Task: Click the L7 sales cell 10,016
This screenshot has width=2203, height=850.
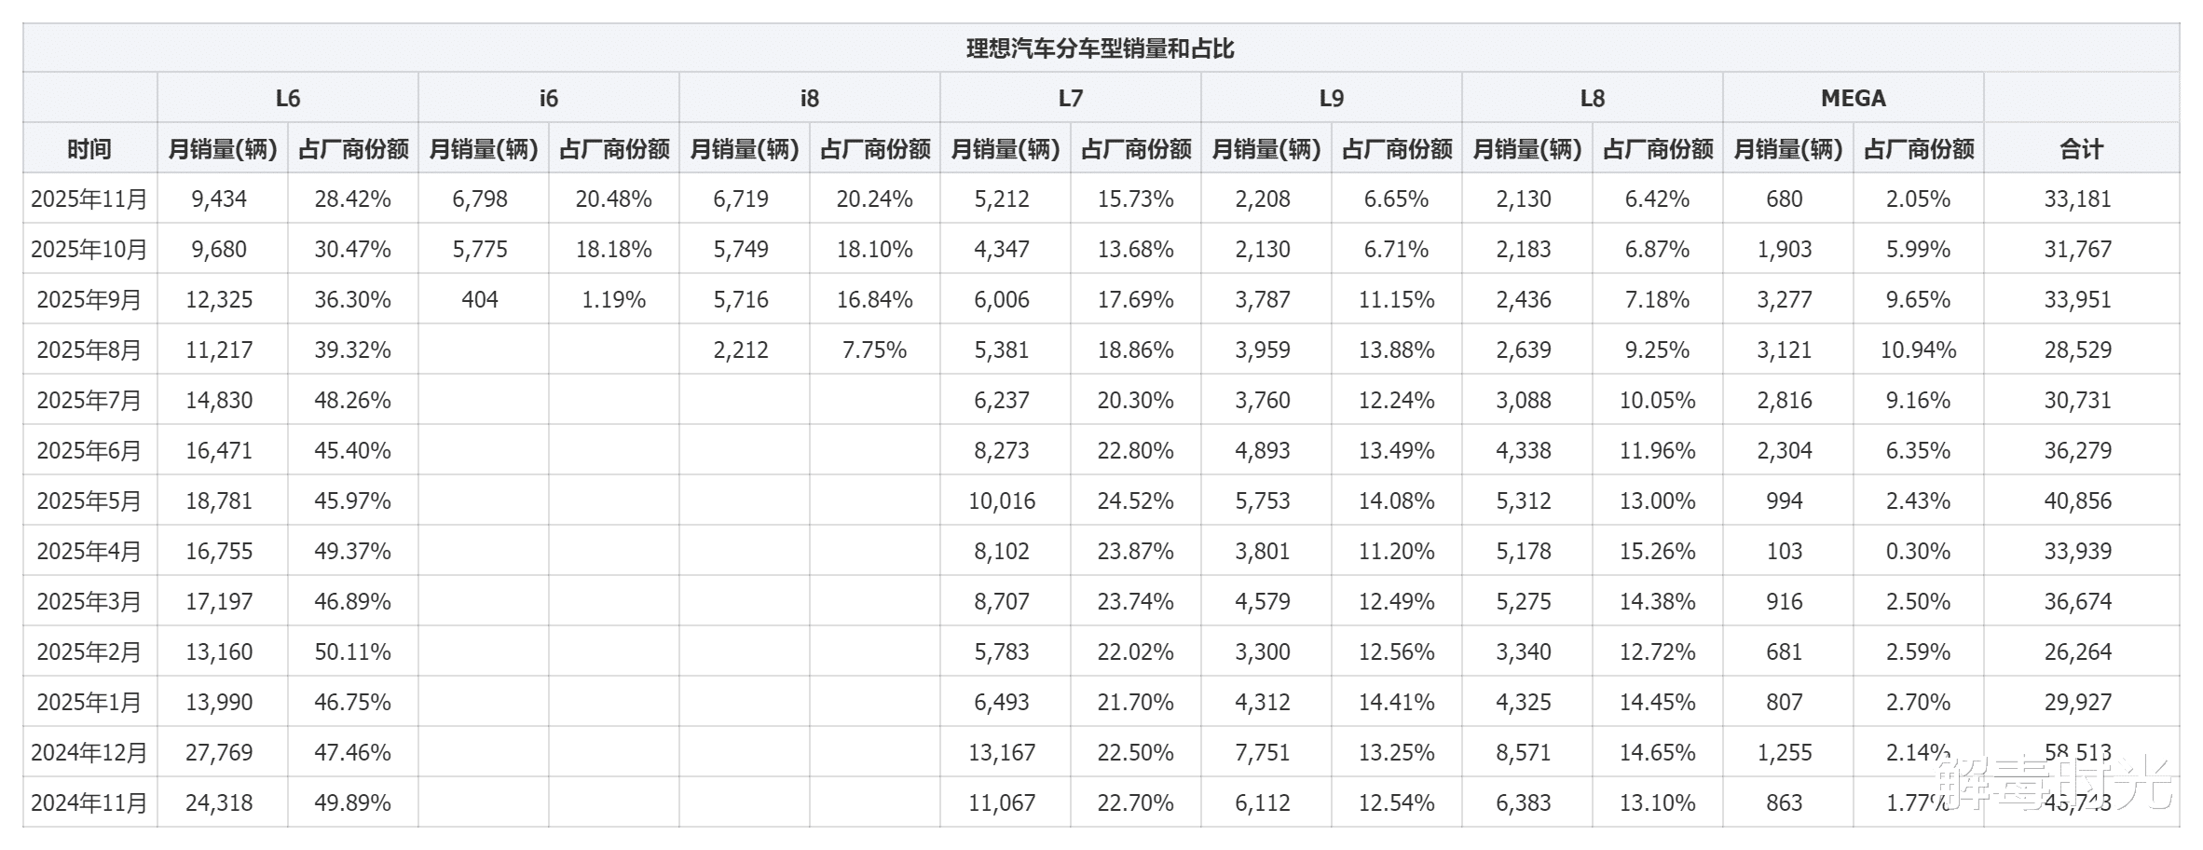Action: [1002, 500]
